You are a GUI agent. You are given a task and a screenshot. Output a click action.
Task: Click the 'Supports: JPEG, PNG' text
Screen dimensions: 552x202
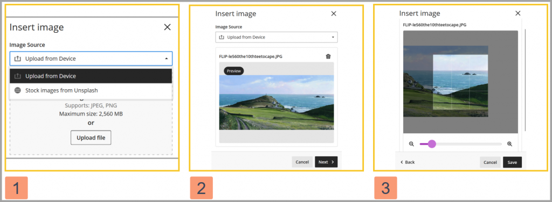click(x=91, y=105)
